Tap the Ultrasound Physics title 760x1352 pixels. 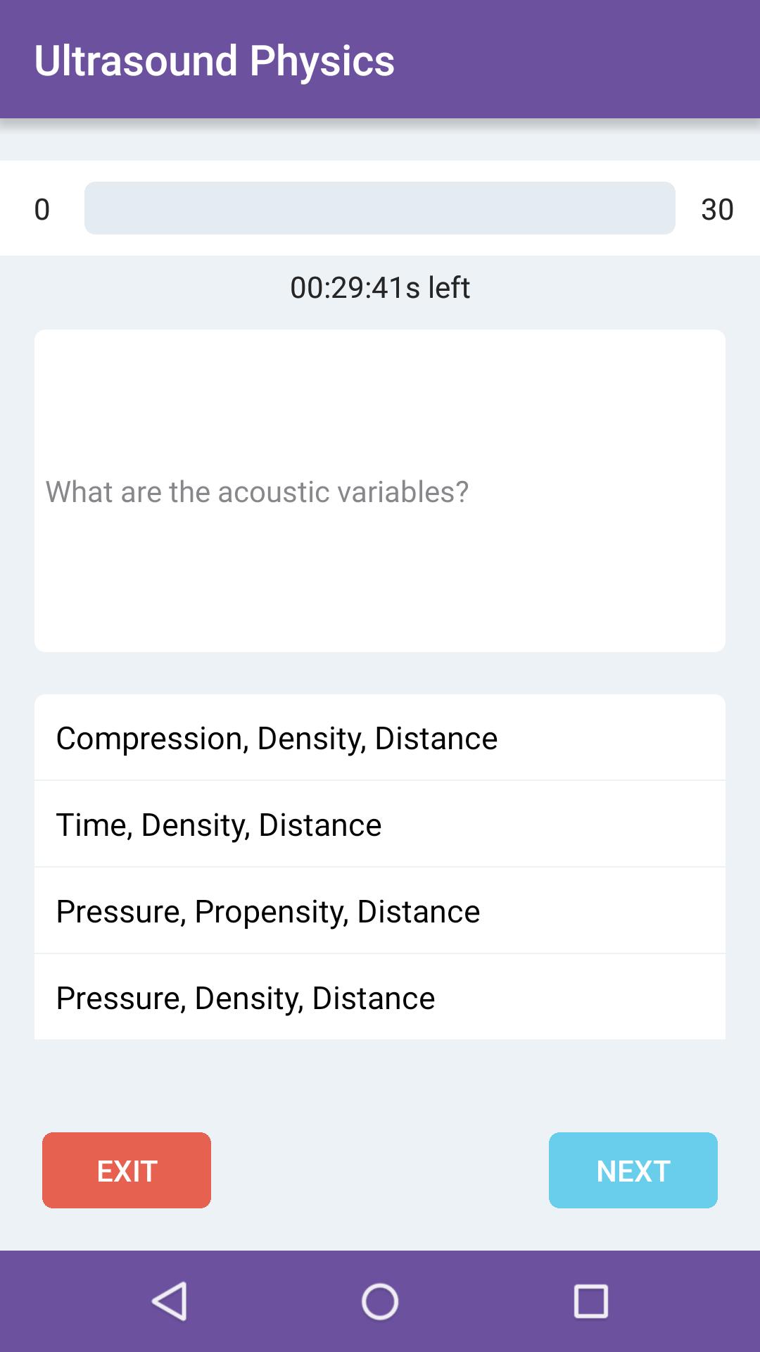215,61
